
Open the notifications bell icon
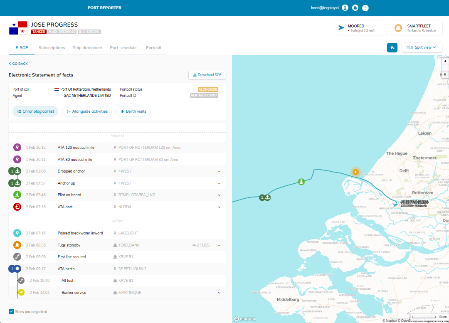[x=355, y=8]
